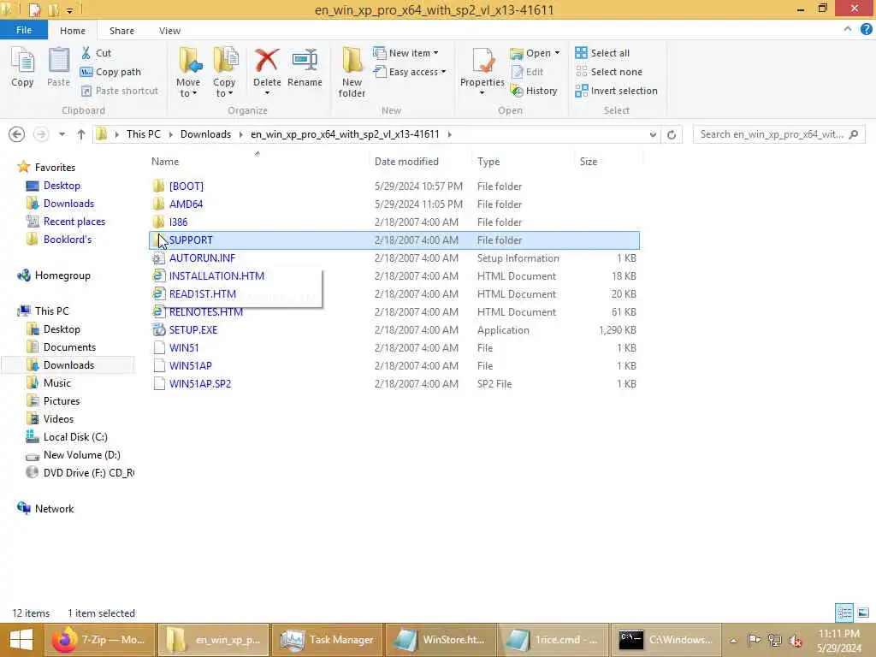Open the address bar history dropdown
Image resolution: width=876 pixels, height=657 pixels.
[653, 134]
